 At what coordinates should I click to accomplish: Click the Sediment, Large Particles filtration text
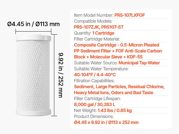coord(119,87)
